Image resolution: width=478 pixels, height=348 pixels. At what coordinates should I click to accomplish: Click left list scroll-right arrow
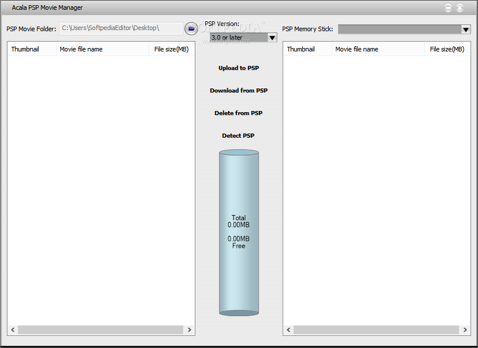[x=190, y=330]
